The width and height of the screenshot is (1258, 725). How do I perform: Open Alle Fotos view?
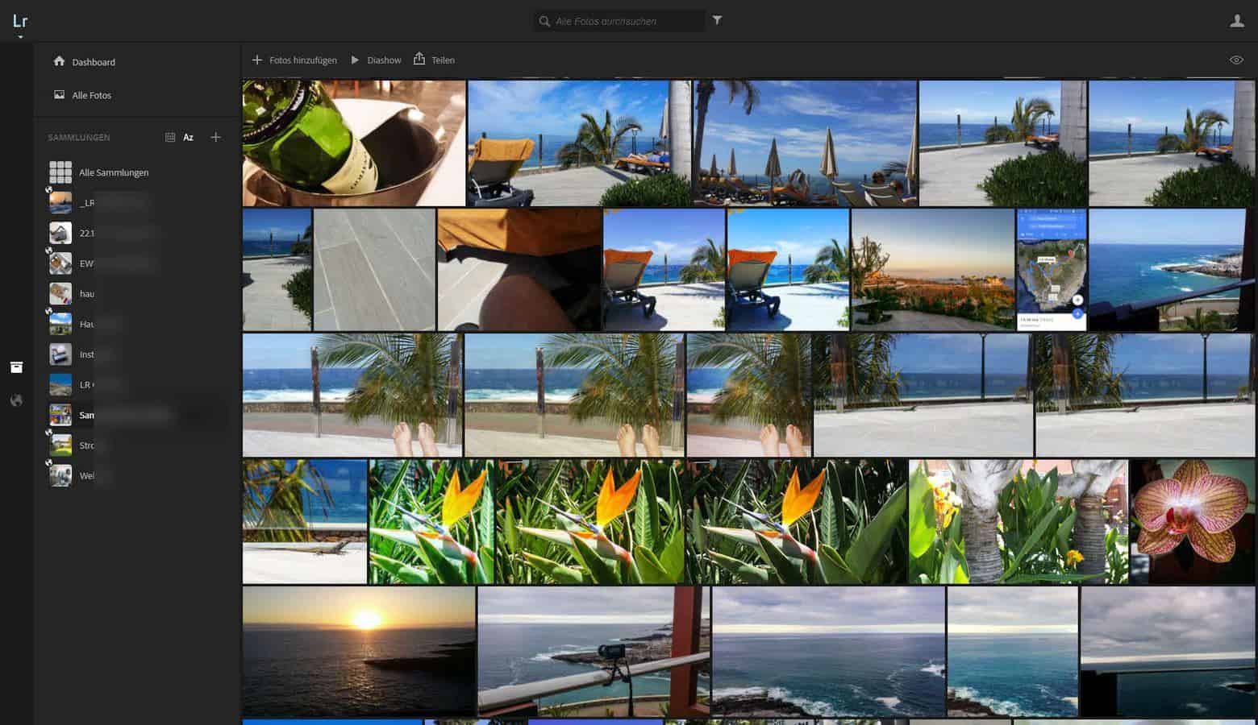click(91, 95)
